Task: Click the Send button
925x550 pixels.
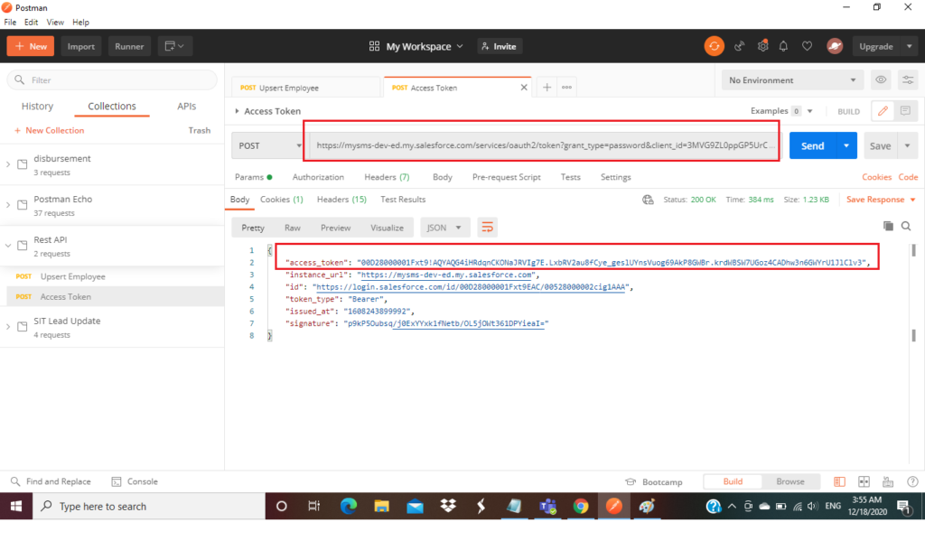Action: [813, 145]
